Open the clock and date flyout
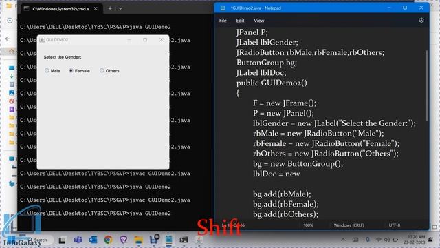440x248 pixels. (415, 240)
